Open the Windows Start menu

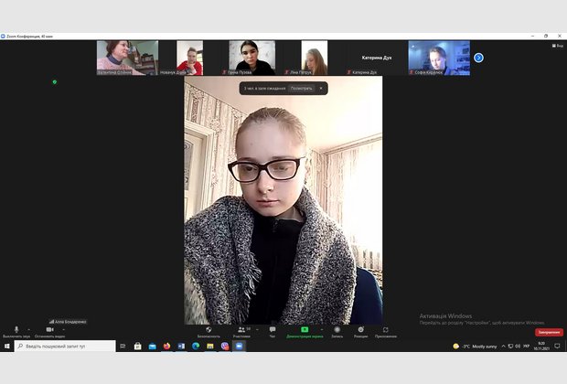[7, 346]
